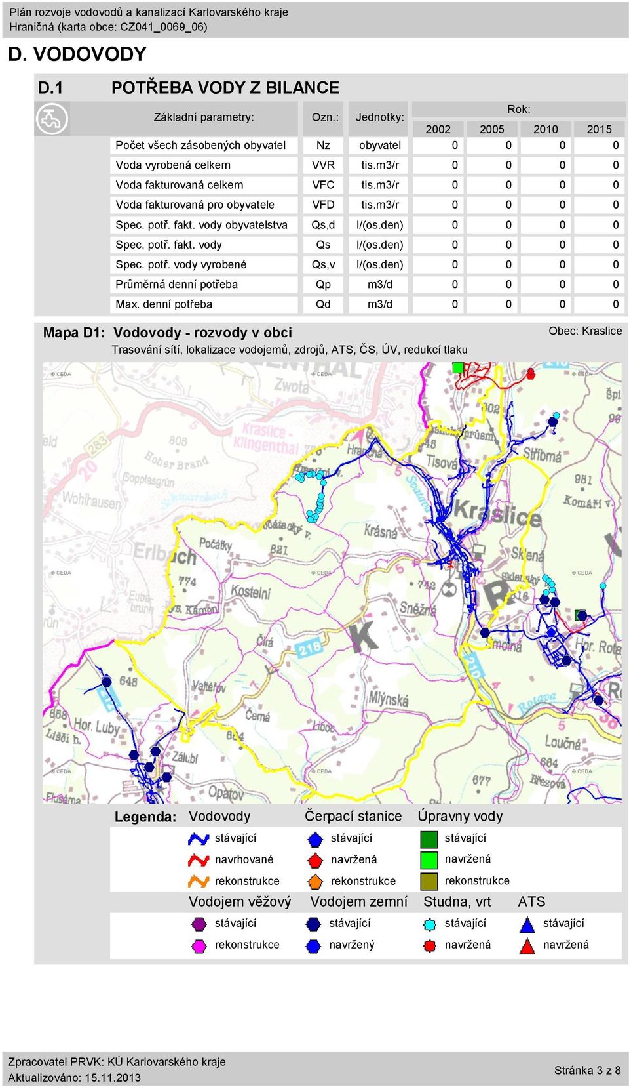Click the orange pipeline reconstruction legend icon

pyautogui.click(x=199, y=881)
